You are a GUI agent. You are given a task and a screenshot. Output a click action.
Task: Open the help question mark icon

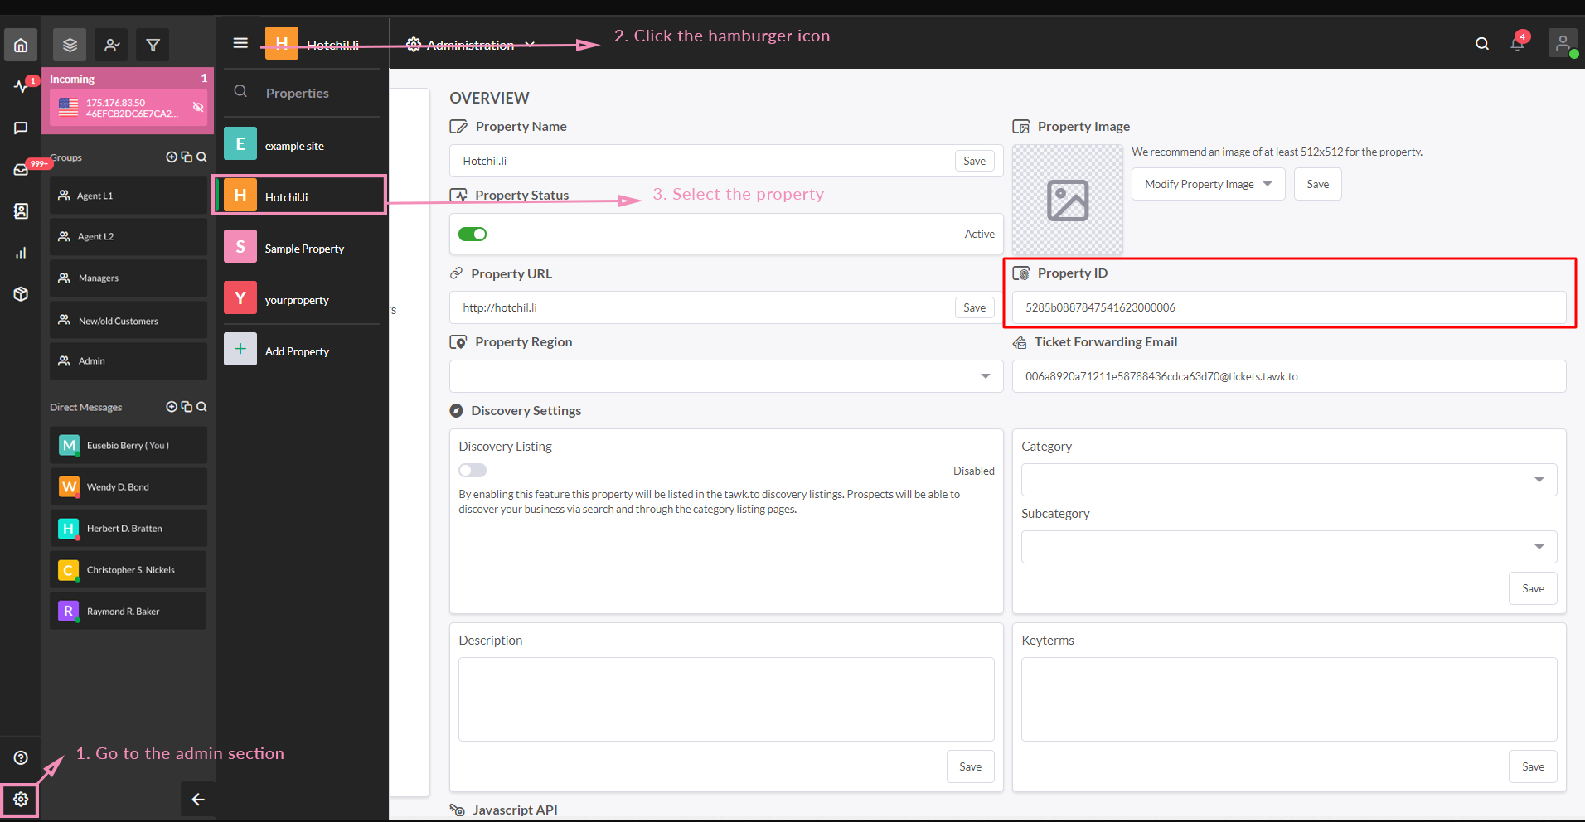21,757
